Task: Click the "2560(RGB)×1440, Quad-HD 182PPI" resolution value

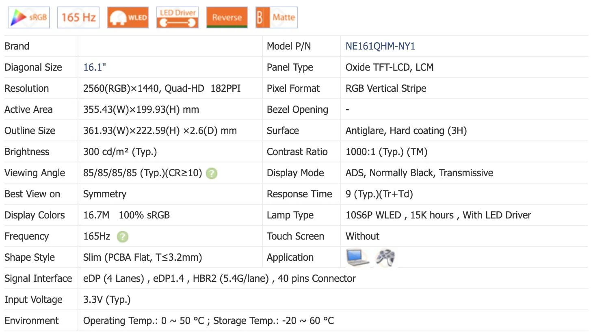Action: 162,89
